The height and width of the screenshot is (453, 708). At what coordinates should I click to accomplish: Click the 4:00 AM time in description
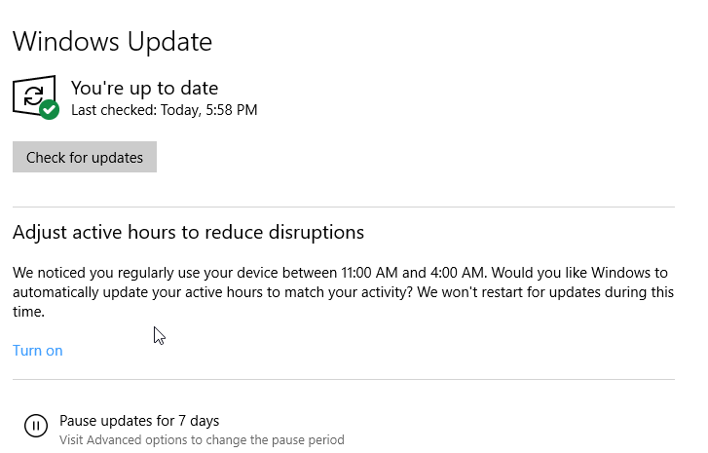[x=457, y=273]
